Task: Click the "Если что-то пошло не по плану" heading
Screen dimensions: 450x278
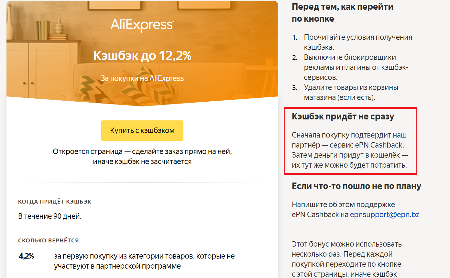Action: (357, 186)
